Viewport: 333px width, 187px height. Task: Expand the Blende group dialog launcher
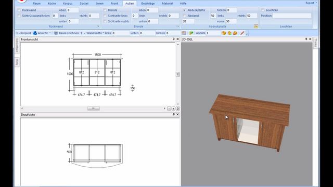(x=178, y=26)
